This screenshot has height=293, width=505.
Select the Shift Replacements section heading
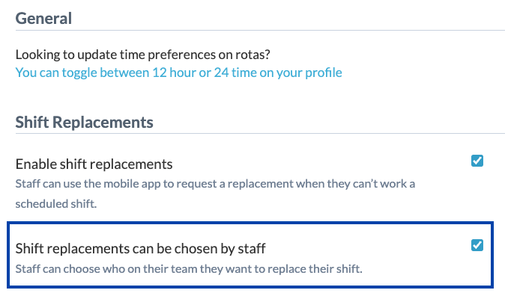pos(85,123)
